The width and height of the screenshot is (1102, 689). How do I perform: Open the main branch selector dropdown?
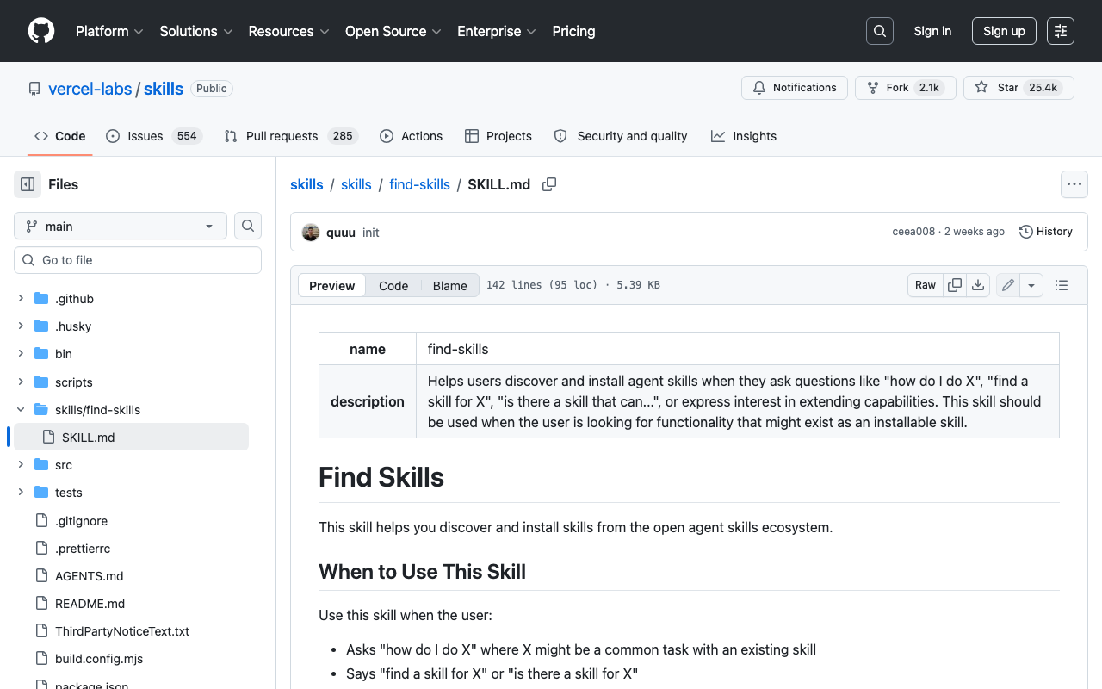click(x=121, y=226)
